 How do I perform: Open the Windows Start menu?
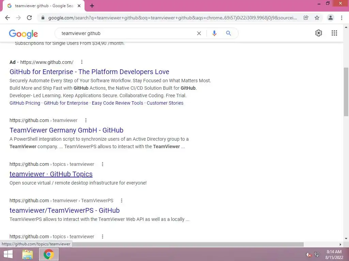pyautogui.click(x=8, y=254)
